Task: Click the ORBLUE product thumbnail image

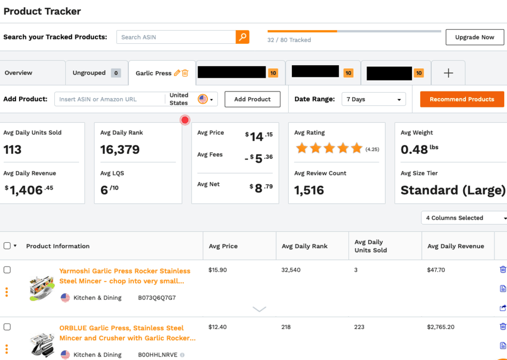Action: coord(42,345)
